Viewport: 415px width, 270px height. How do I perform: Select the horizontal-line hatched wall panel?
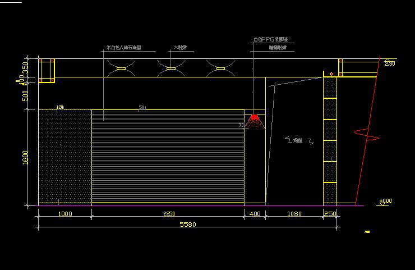pyautogui.click(x=168, y=156)
